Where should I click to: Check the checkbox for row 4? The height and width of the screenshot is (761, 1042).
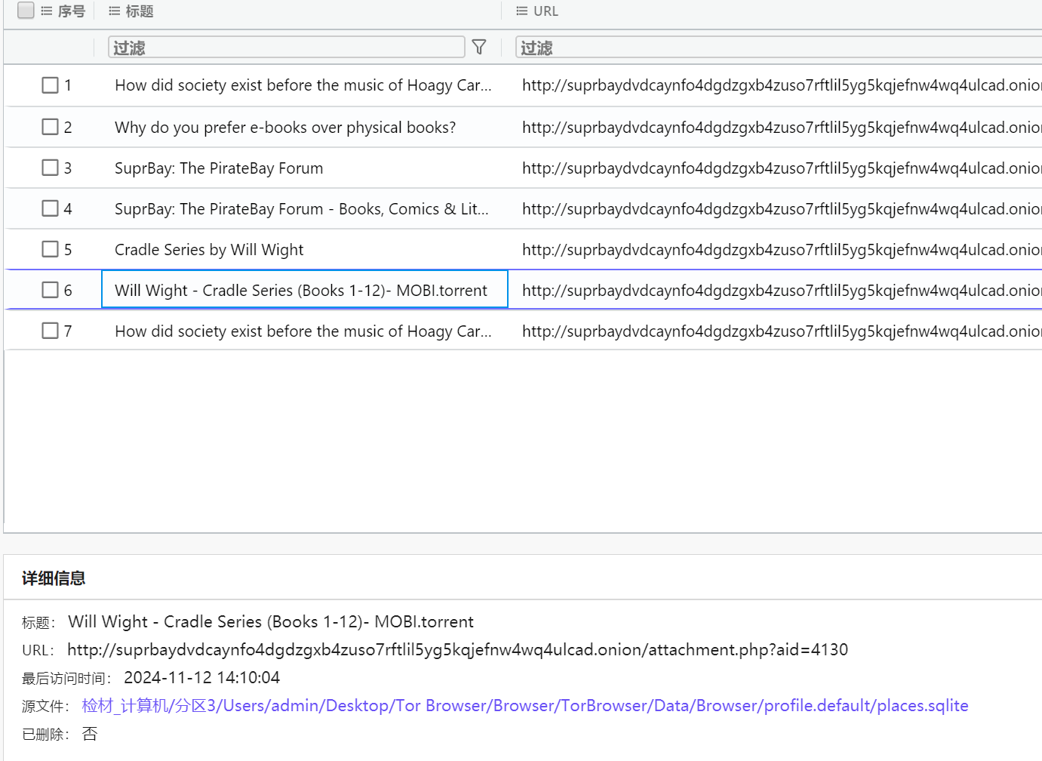50,208
